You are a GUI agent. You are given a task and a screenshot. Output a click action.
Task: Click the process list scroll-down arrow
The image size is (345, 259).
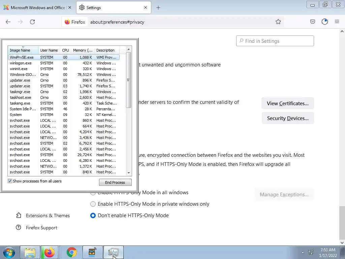(x=129, y=173)
